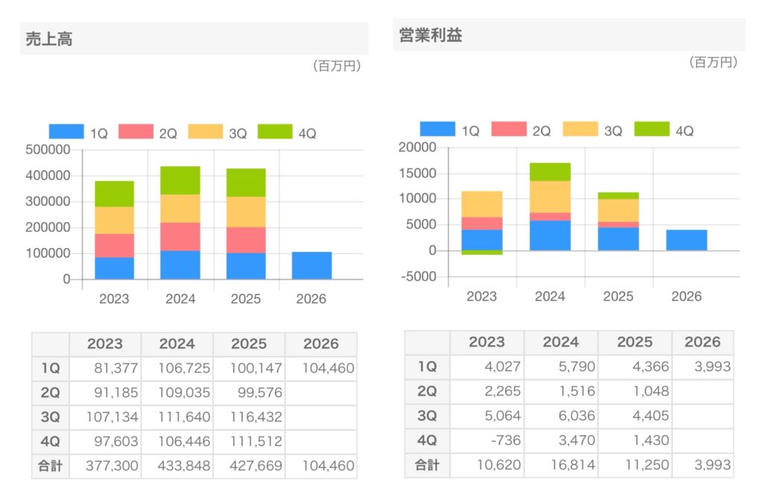The height and width of the screenshot is (496, 763).
Task: Select the 2026 bar in 売上高 chart
Action: tap(311, 266)
